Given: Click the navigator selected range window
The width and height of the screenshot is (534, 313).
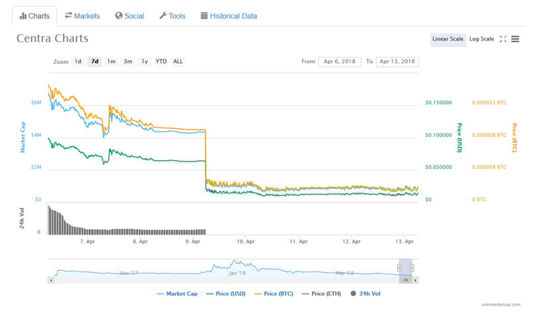Looking at the screenshot, I should click(406, 267).
